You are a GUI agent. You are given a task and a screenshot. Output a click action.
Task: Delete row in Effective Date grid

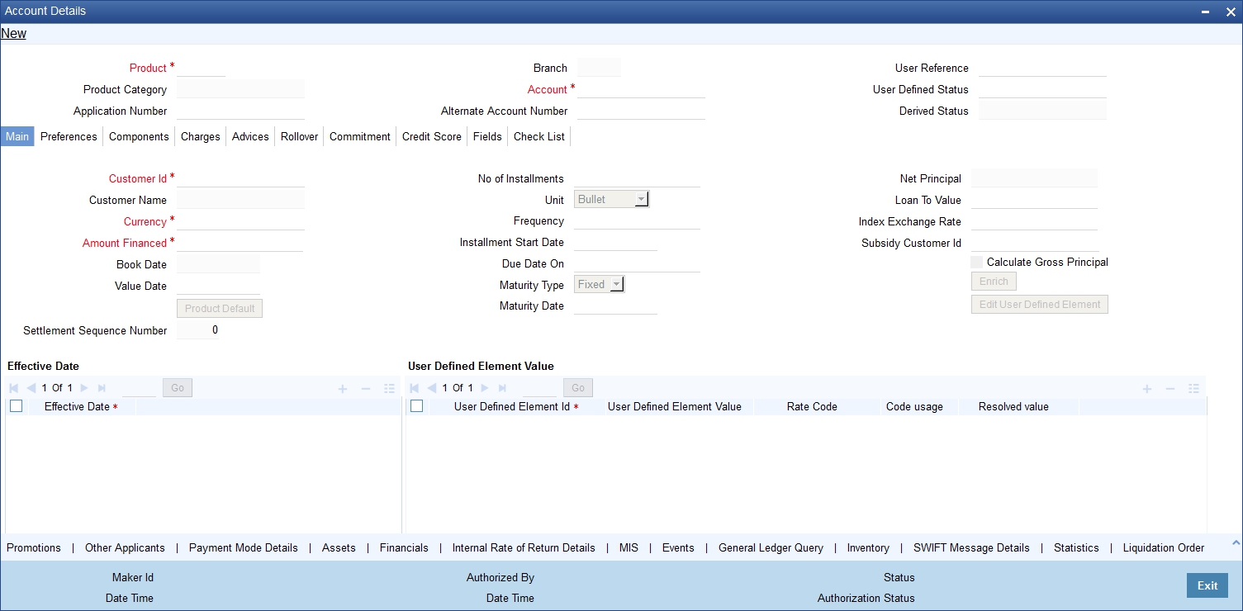pyautogui.click(x=366, y=388)
